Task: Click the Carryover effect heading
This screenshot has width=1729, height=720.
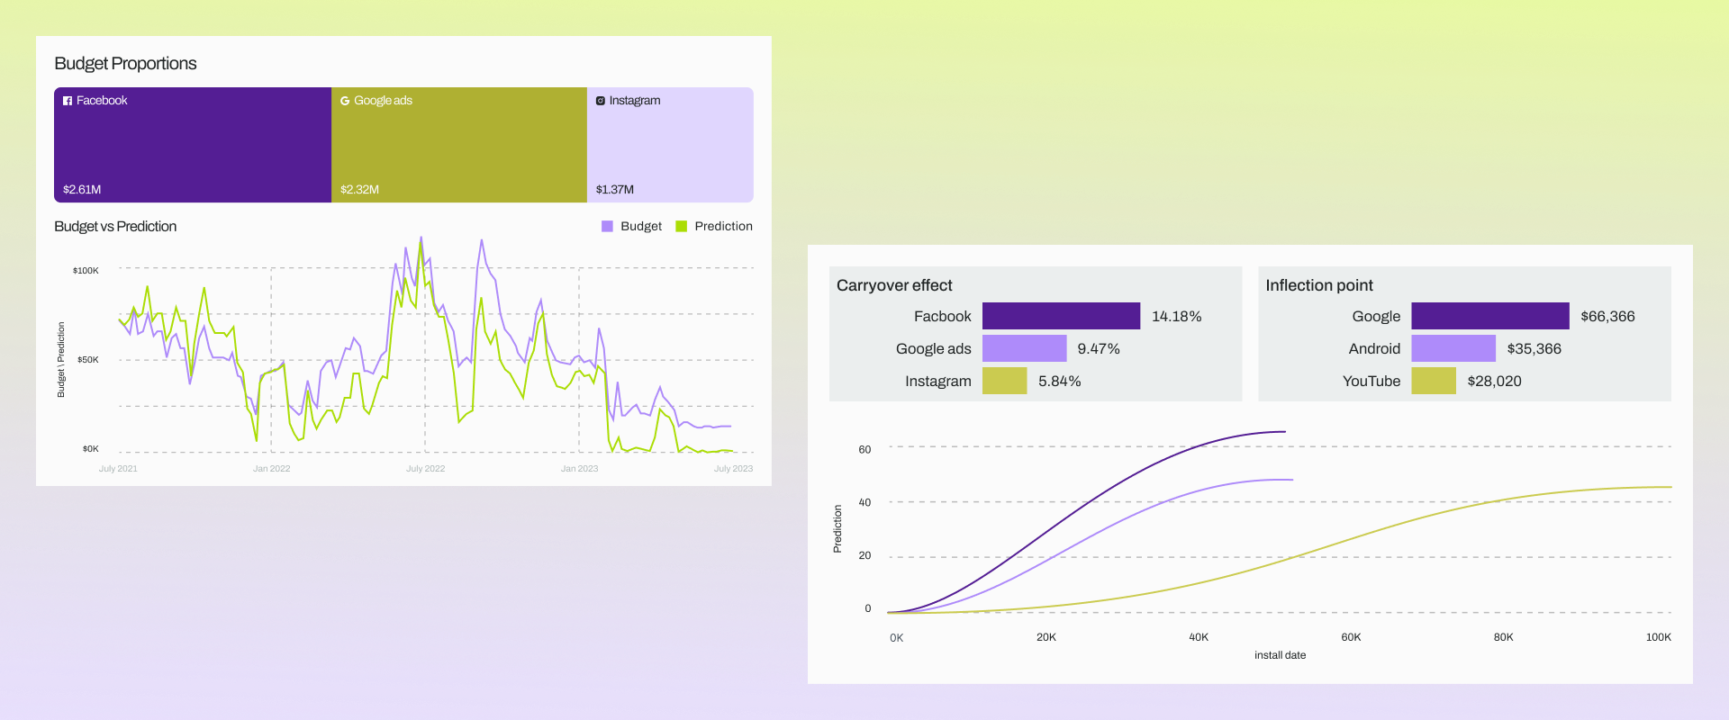Action: click(894, 285)
